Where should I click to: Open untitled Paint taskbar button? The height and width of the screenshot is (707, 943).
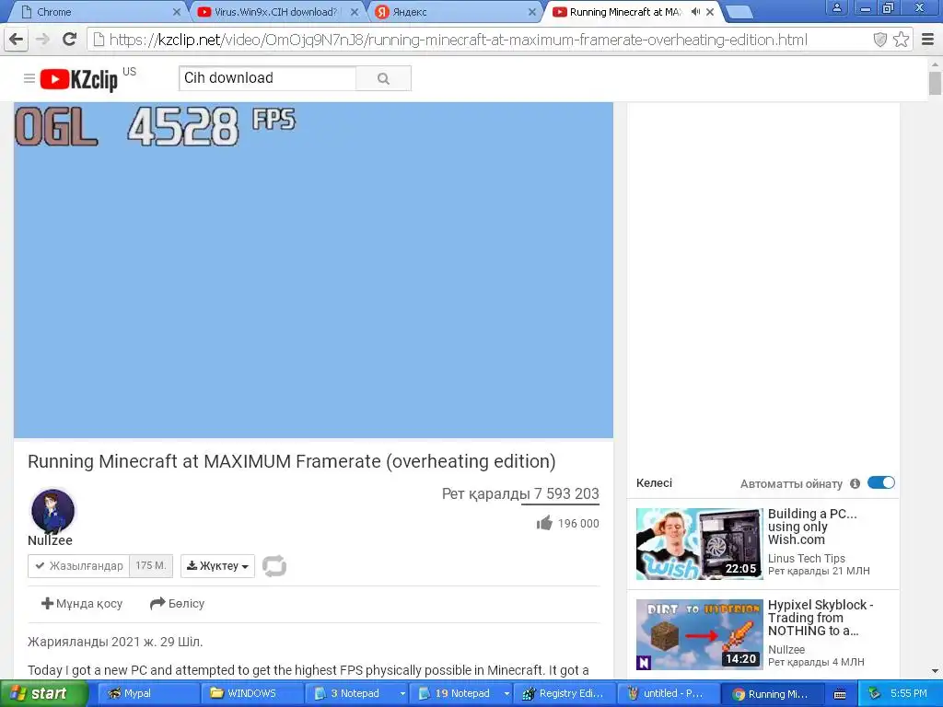coord(669,694)
